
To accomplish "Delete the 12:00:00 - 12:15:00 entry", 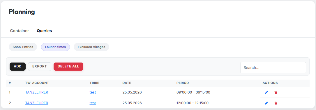I will [276, 103].
